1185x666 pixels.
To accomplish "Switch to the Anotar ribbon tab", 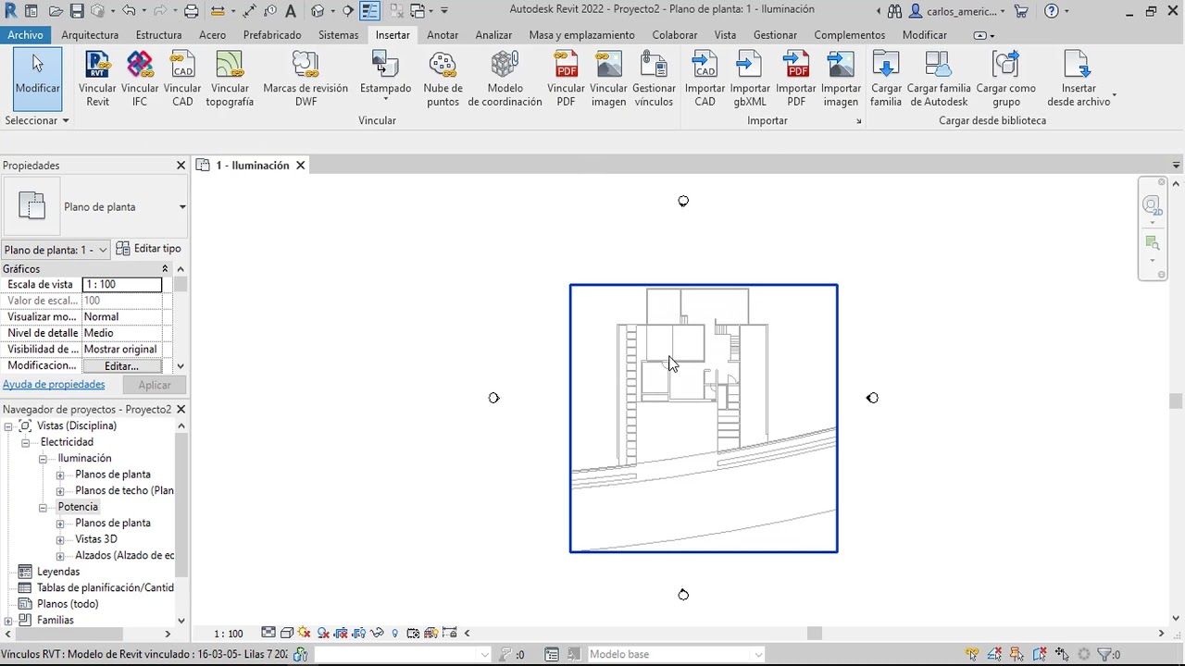I will (443, 35).
